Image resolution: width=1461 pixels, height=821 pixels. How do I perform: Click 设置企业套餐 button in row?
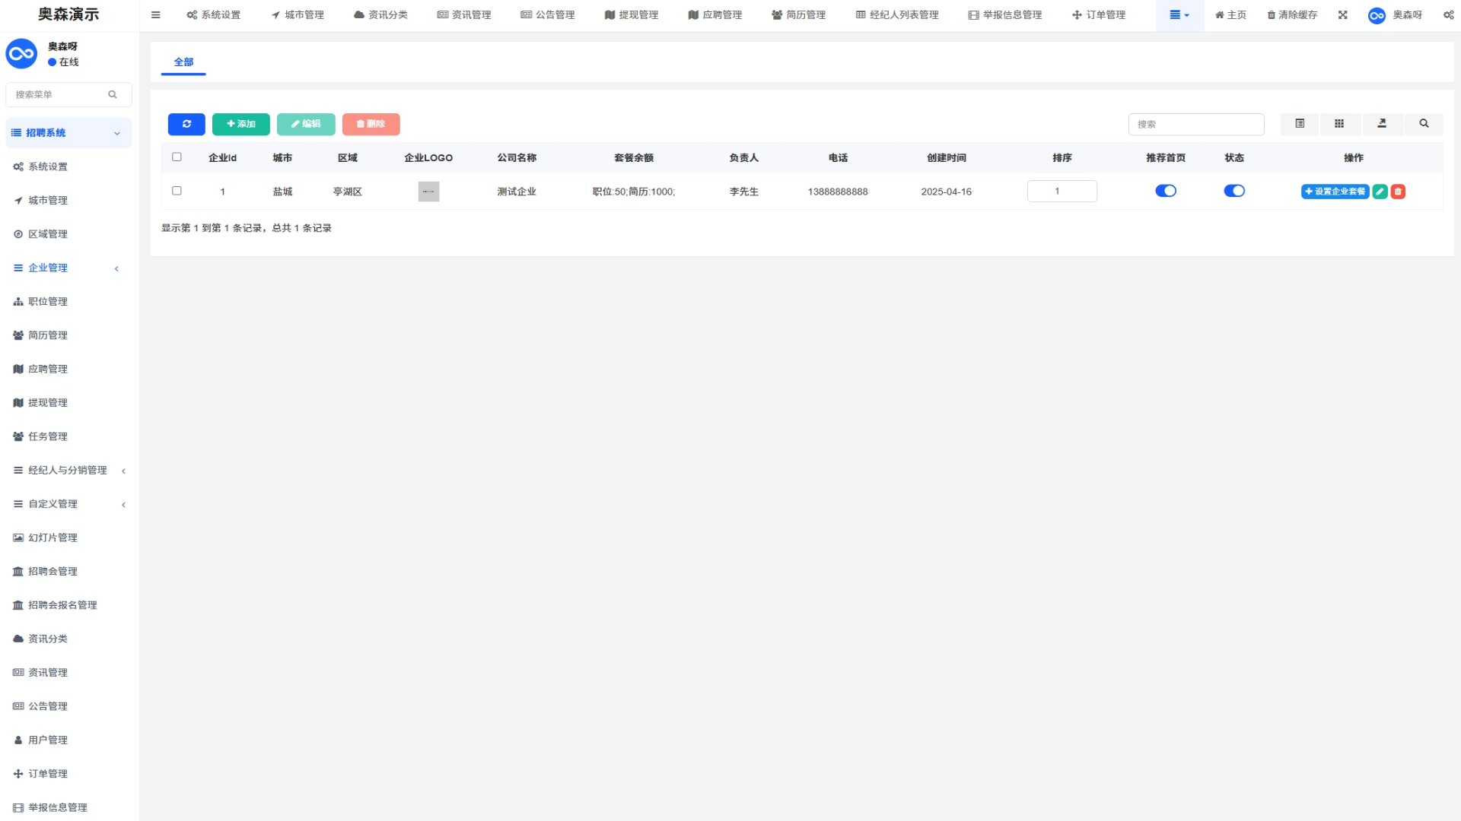point(1335,192)
